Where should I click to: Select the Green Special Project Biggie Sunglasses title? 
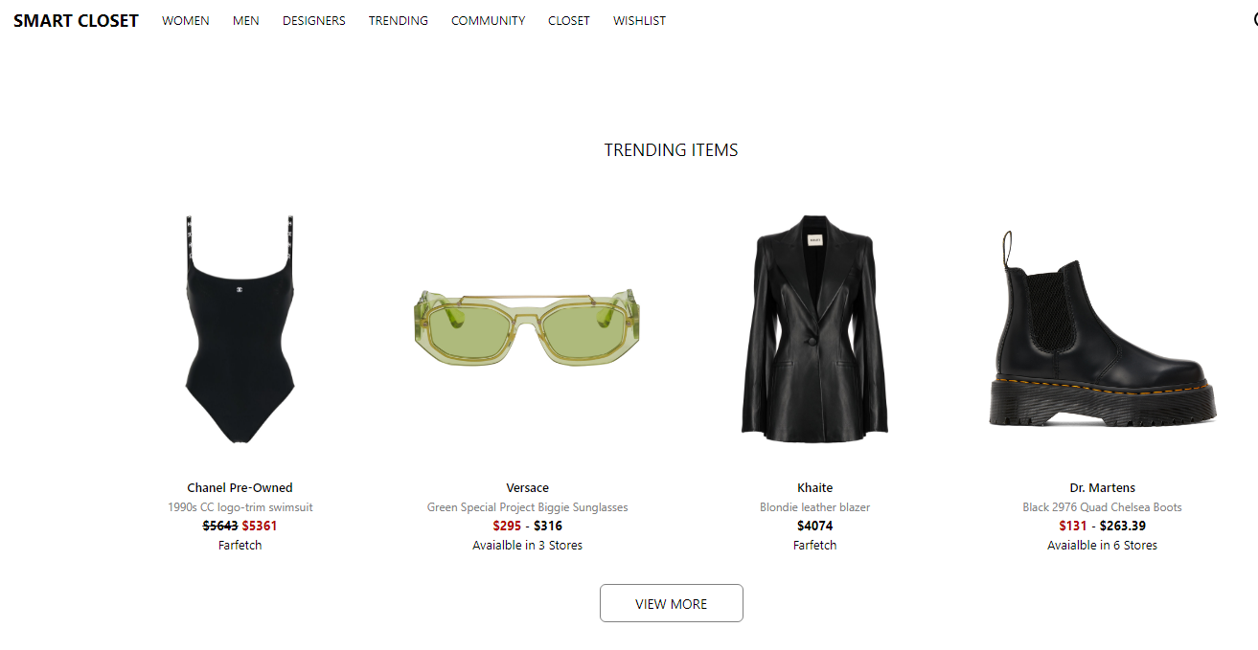tap(528, 506)
